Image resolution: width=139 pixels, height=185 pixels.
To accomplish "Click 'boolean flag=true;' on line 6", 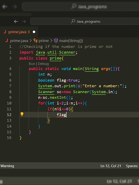I will coord(59,80).
